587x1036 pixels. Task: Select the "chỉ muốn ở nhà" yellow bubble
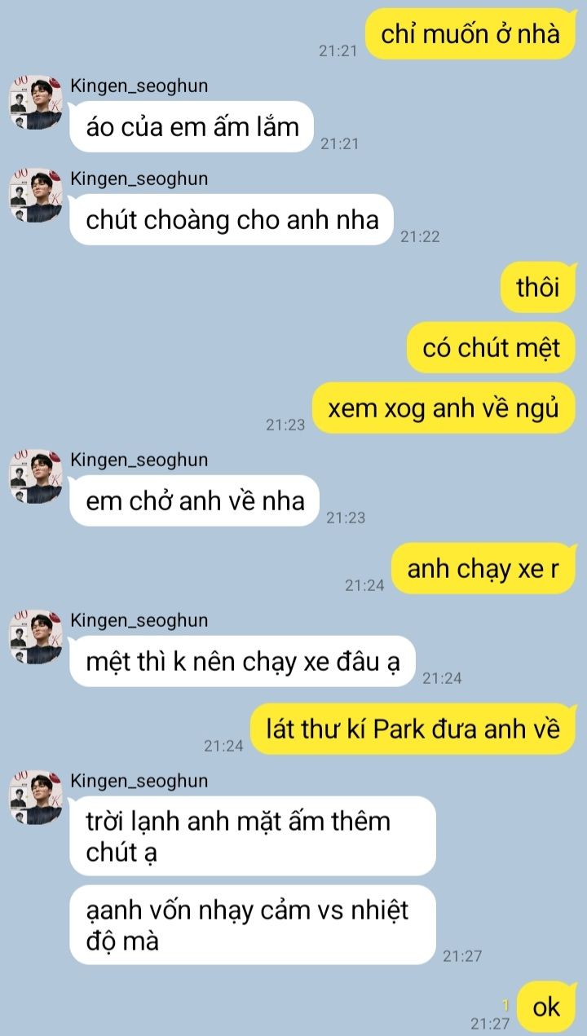pos(470,34)
